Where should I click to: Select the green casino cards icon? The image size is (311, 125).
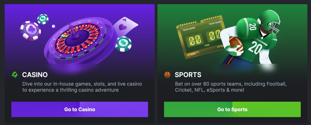pos(15,75)
